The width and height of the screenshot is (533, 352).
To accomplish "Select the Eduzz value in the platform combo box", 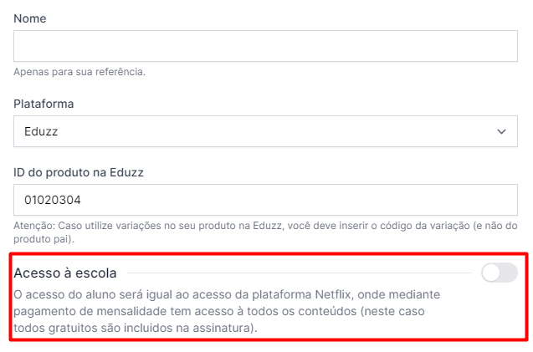I will [x=41, y=131].
